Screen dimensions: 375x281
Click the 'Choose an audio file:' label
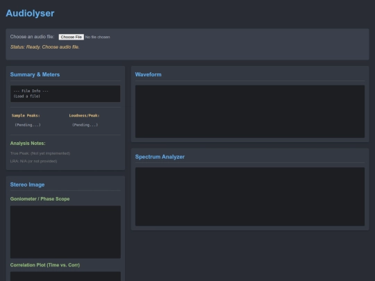click(32, 37)
